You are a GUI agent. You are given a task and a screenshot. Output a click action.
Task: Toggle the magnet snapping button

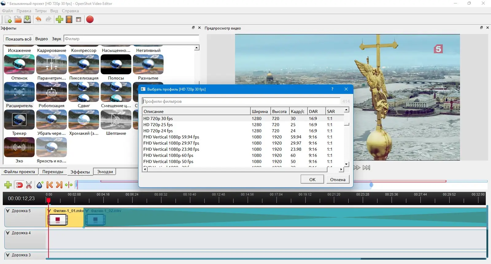click(19, 185)
